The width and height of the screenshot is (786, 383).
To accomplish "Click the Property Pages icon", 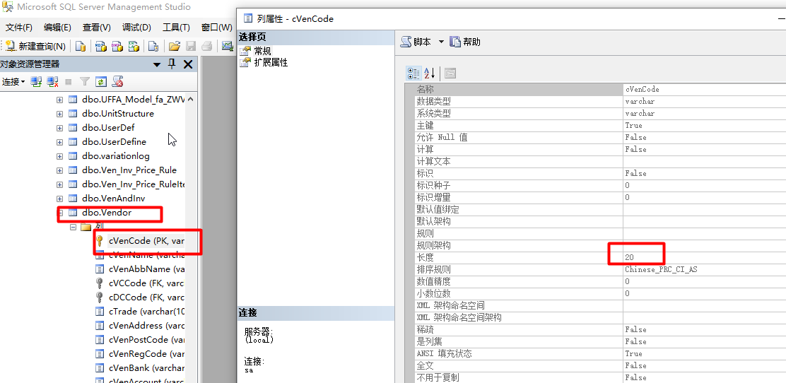I will click(x=450, y=73).
